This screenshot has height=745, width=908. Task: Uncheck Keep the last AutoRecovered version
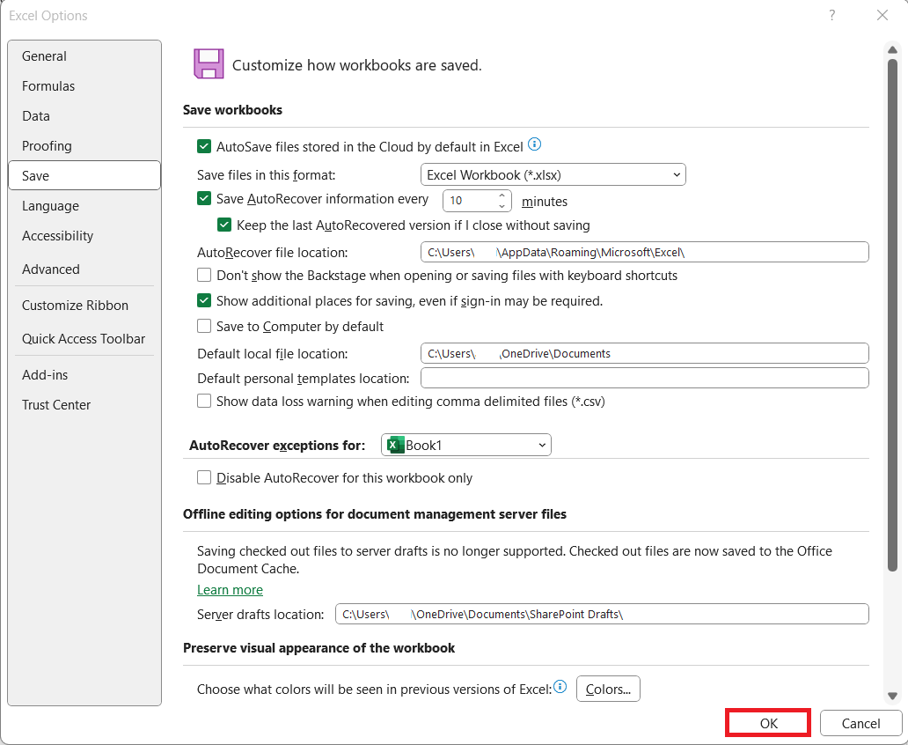[x=224, y=225]
